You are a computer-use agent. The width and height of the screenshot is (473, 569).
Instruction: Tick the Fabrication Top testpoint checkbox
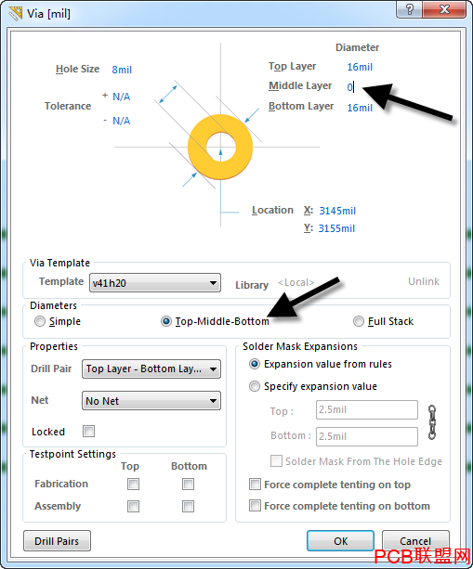tap(133, 484)
